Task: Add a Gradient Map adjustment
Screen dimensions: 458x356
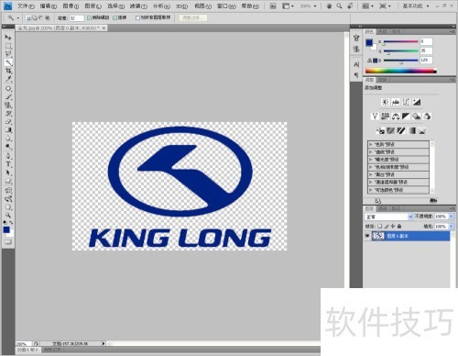Action: pyautogui.click(x=412, y=131)
